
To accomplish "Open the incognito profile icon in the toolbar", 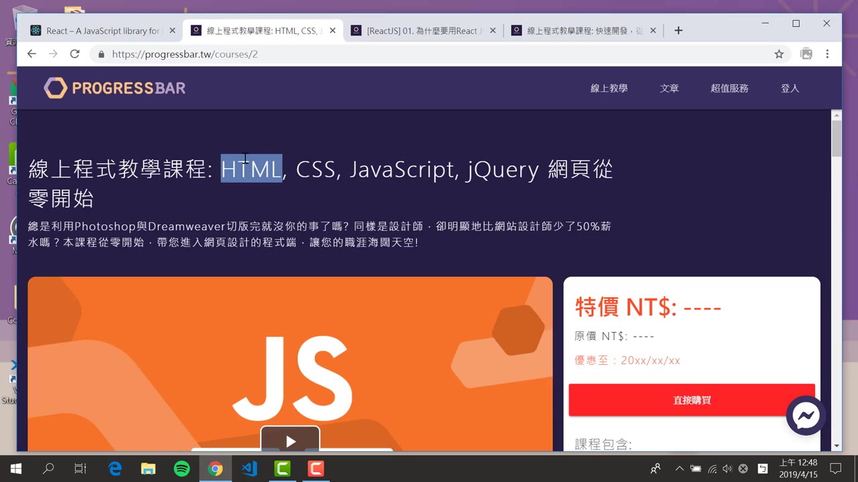I will click(x=806, y=54).
